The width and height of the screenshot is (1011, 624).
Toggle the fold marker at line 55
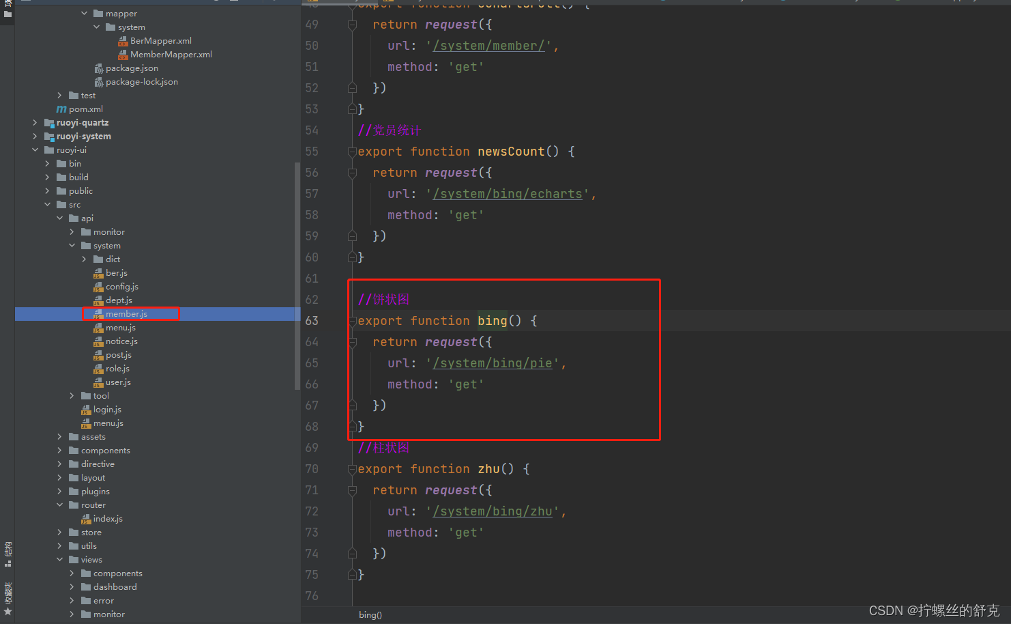[x=352, y=152]
